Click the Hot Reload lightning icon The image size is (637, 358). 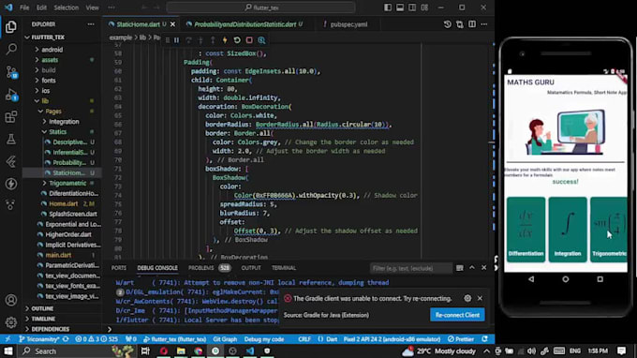(225, 40)
